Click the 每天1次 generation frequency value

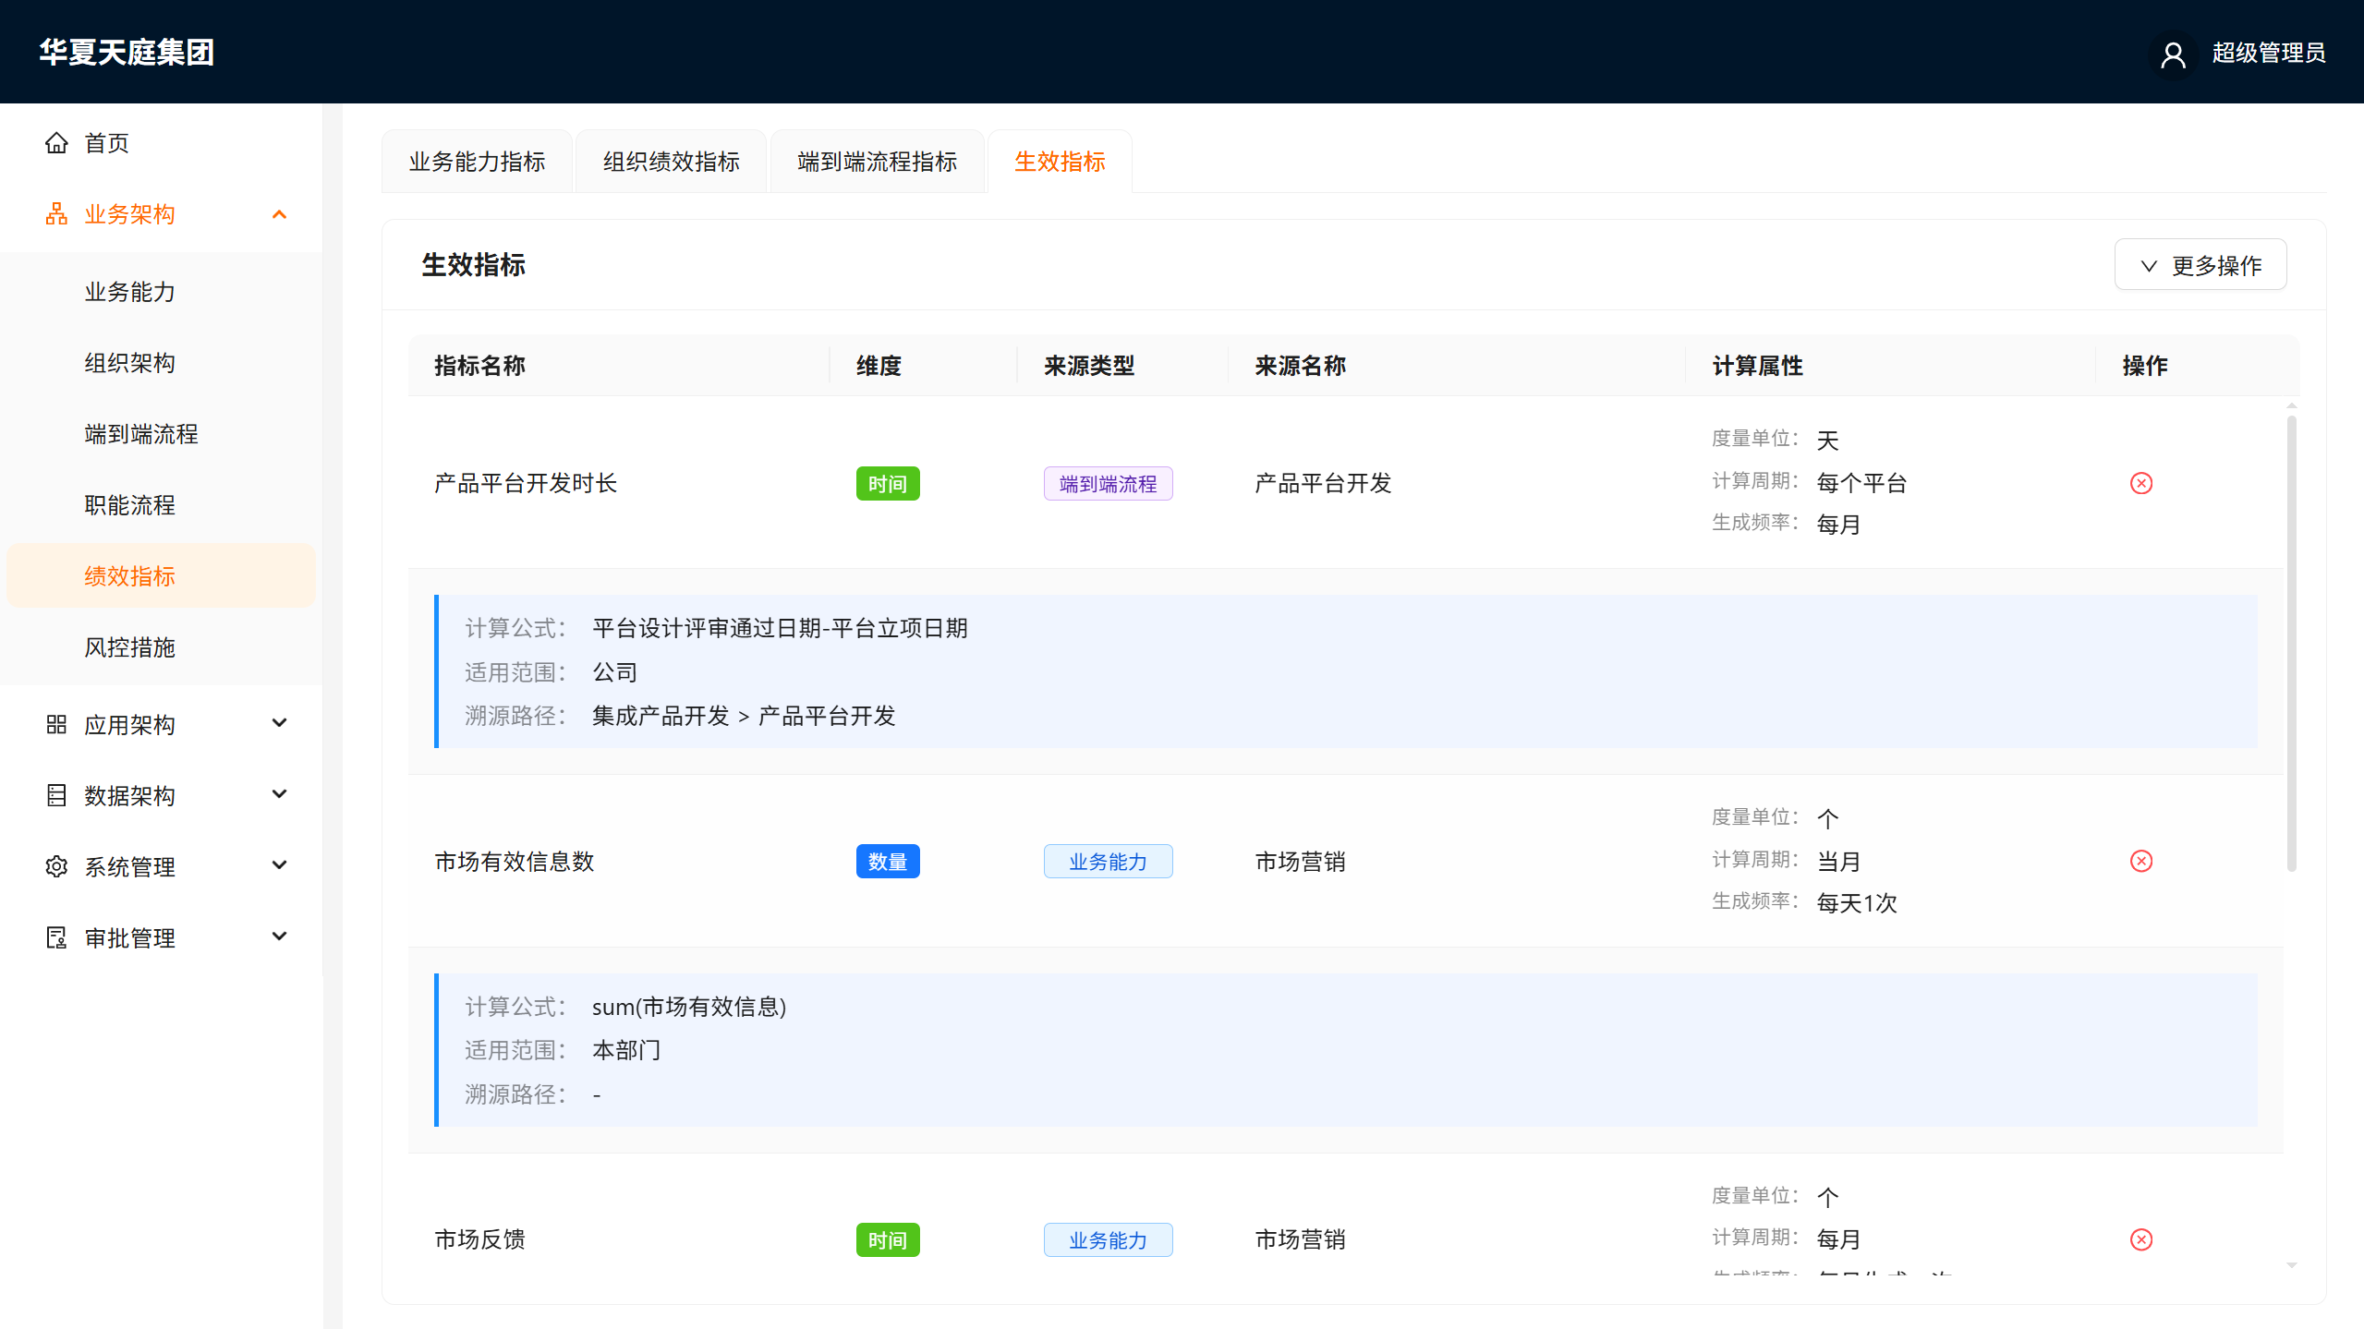[1857, 903]
